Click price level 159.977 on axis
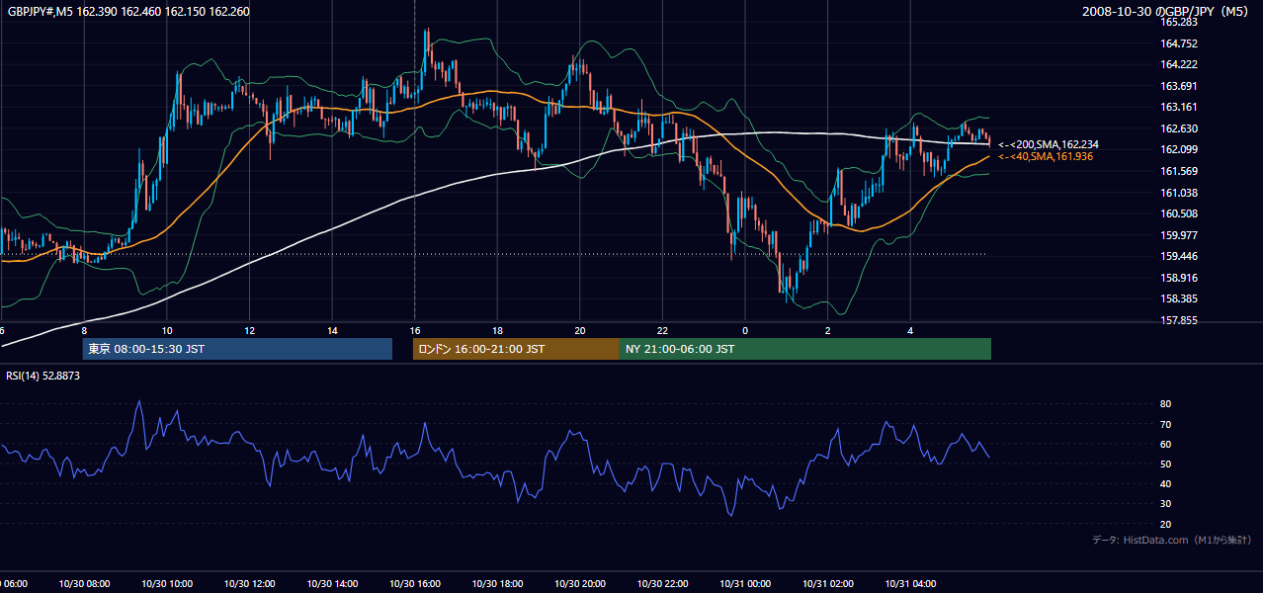The width and height of the screenshot is (1263, 593). coord(1179,235)
